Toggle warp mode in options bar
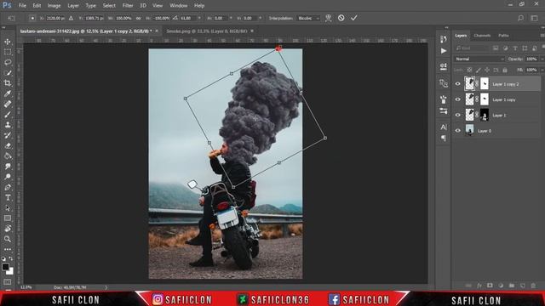The image size is (545, 306). click(328, 18)
